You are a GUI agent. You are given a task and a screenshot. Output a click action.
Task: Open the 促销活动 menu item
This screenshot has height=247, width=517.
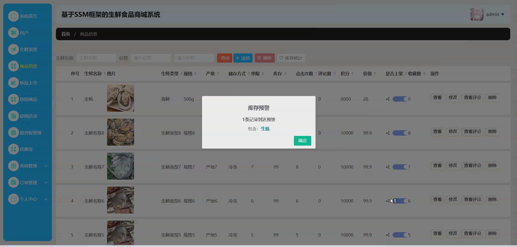click(28, 116)
